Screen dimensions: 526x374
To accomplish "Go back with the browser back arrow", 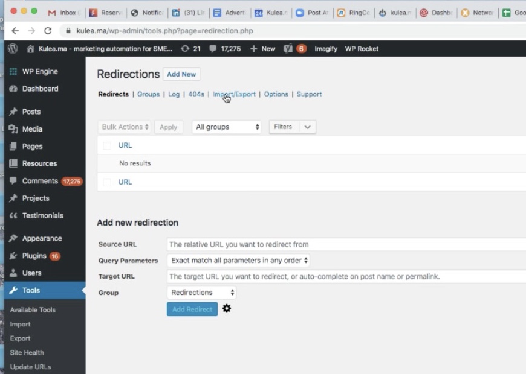I will (15, 31).
